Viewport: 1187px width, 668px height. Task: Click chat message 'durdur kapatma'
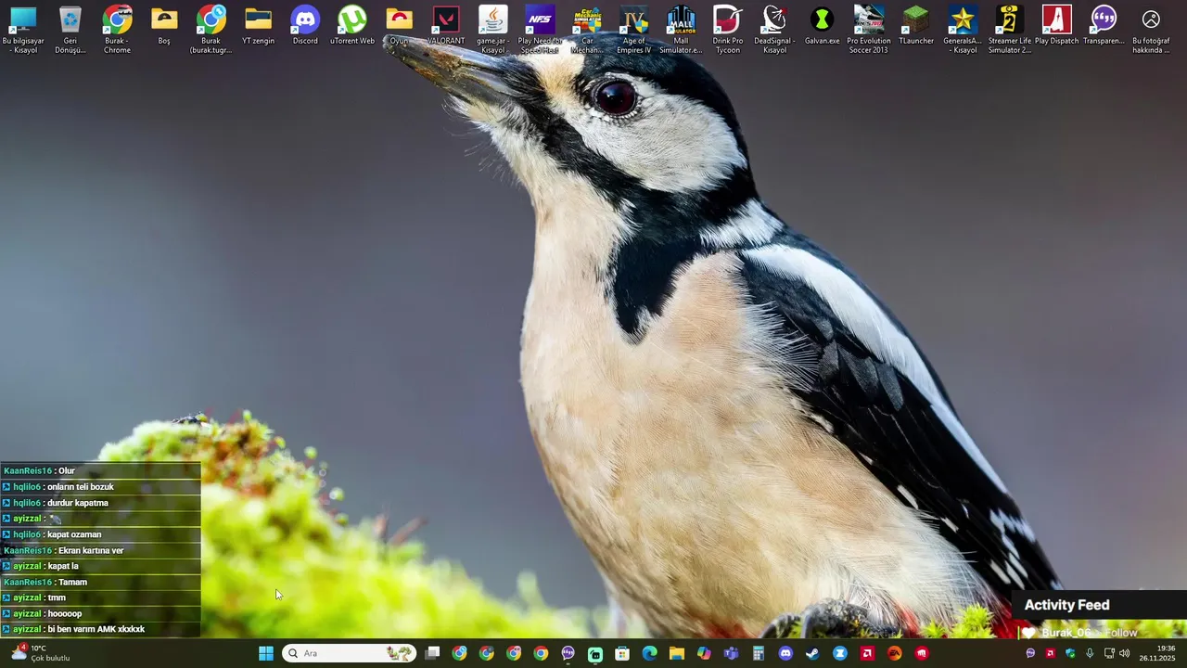point(78,503)
